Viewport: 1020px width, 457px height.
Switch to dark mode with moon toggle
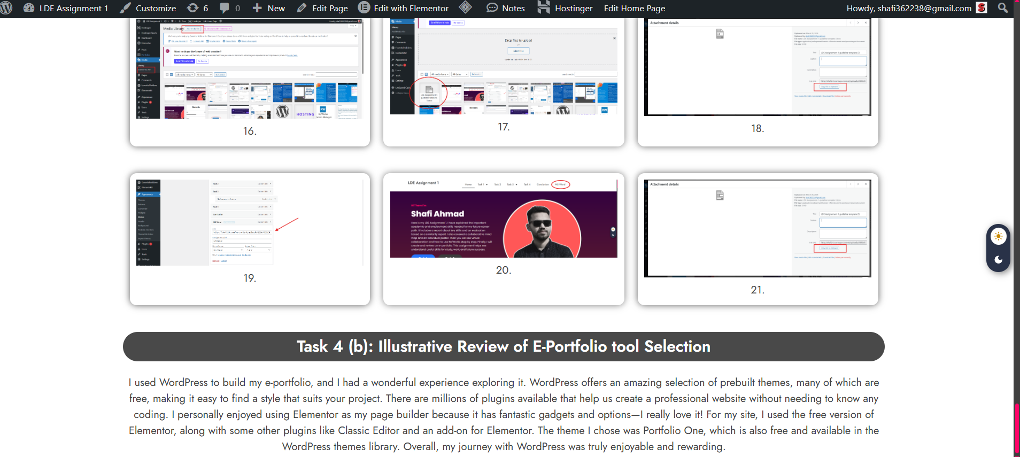pos(998,260)
